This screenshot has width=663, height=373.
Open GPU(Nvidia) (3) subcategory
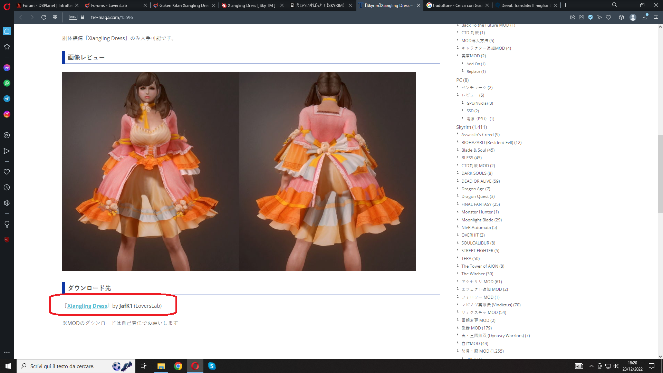480,103
